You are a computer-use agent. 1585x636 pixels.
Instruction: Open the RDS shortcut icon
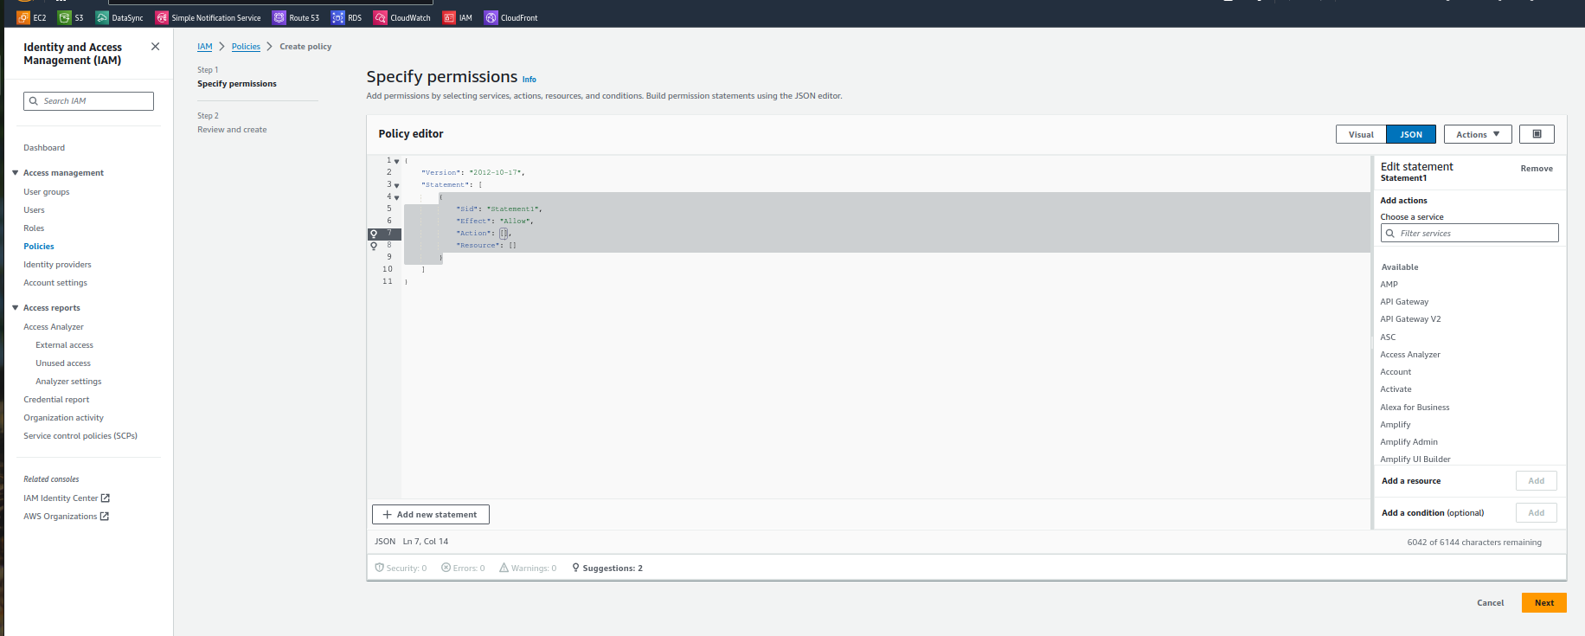coord(337,17)
